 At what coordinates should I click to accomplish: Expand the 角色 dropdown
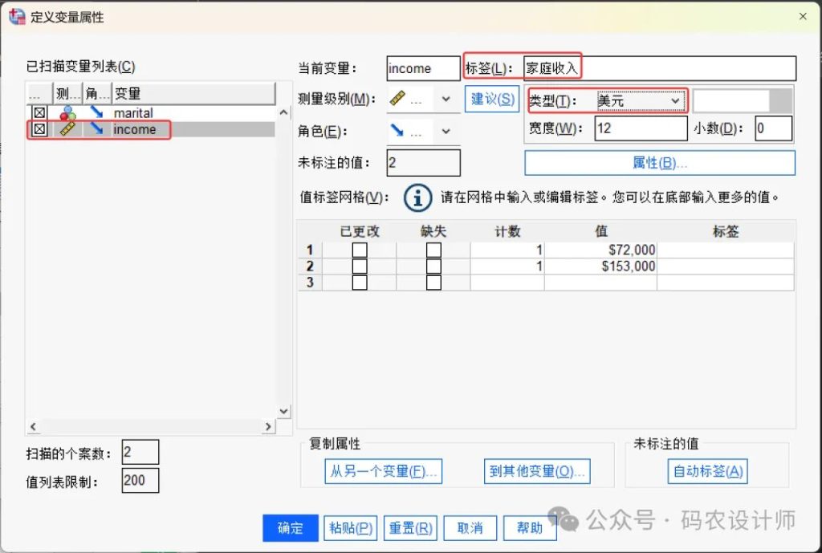(446, 131)
